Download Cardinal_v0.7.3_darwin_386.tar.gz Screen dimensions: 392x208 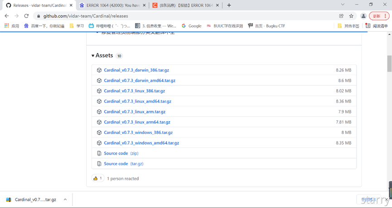pos(136,70)
